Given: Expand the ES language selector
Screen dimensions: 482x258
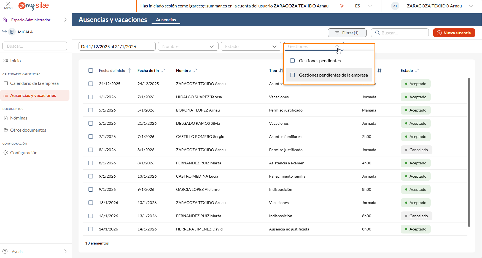Looking at the screenshot, I should click(x=364, y=6).
